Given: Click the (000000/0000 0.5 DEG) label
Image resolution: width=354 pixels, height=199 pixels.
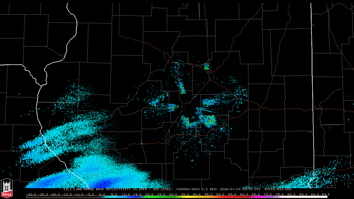Looking at the screenshot, I should (x=197, y=189).
